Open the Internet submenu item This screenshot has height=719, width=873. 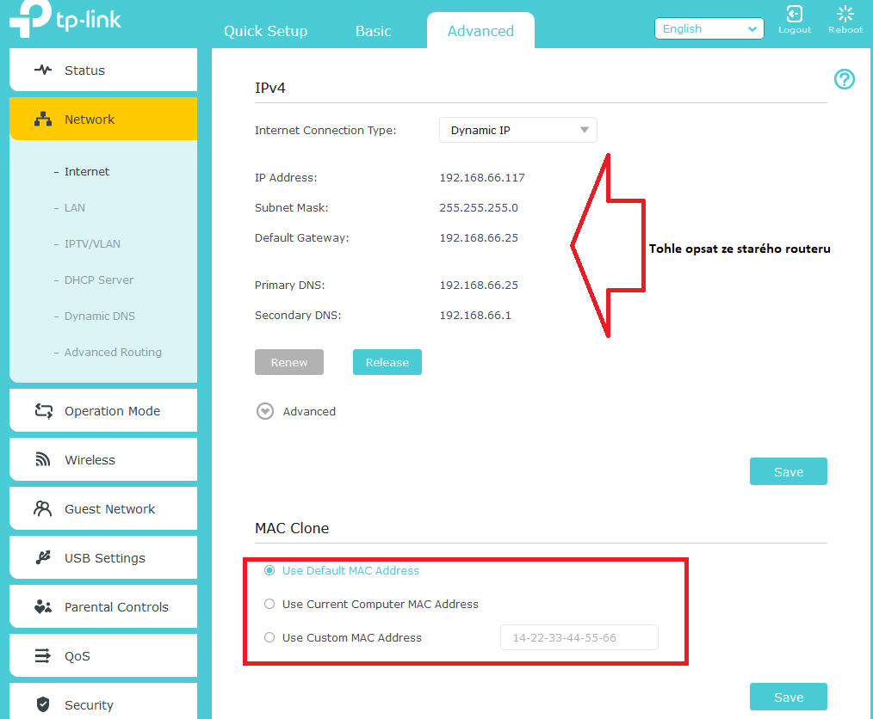pyautogui.click(x=87, y=171)
